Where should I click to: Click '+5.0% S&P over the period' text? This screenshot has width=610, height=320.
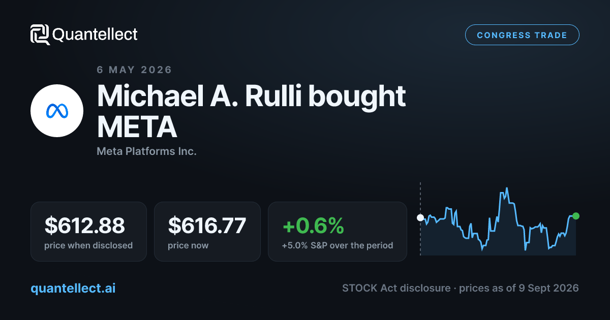click(338, 245)
